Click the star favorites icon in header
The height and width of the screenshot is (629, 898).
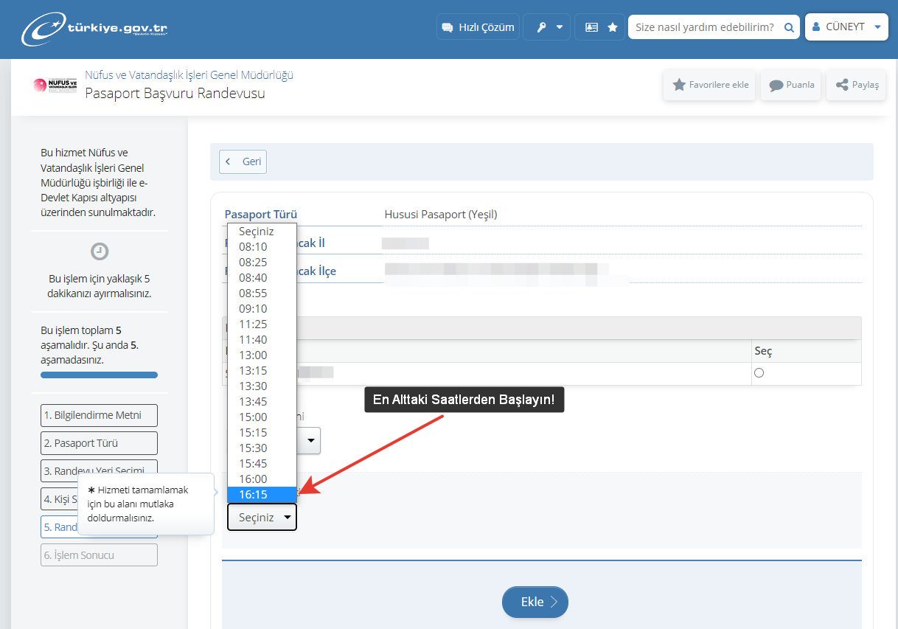(613, 27)
